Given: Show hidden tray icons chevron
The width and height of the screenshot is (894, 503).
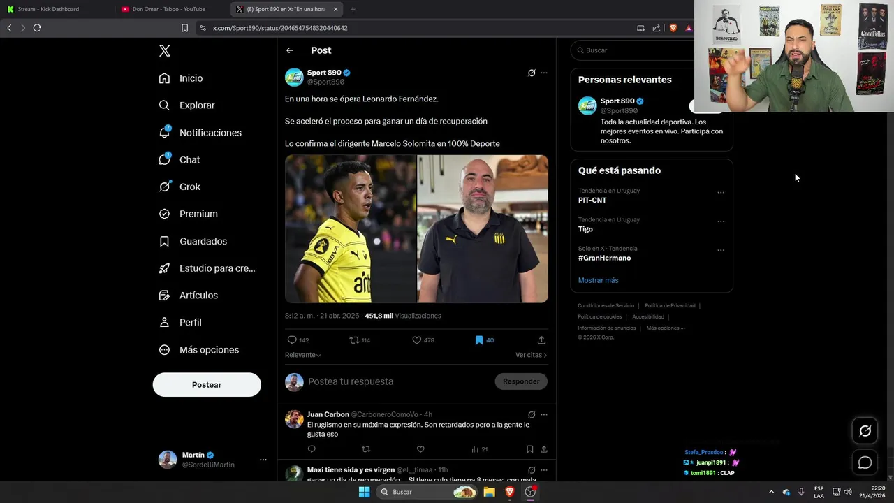Looking at the screenshot, I should (x=771, y=492).
